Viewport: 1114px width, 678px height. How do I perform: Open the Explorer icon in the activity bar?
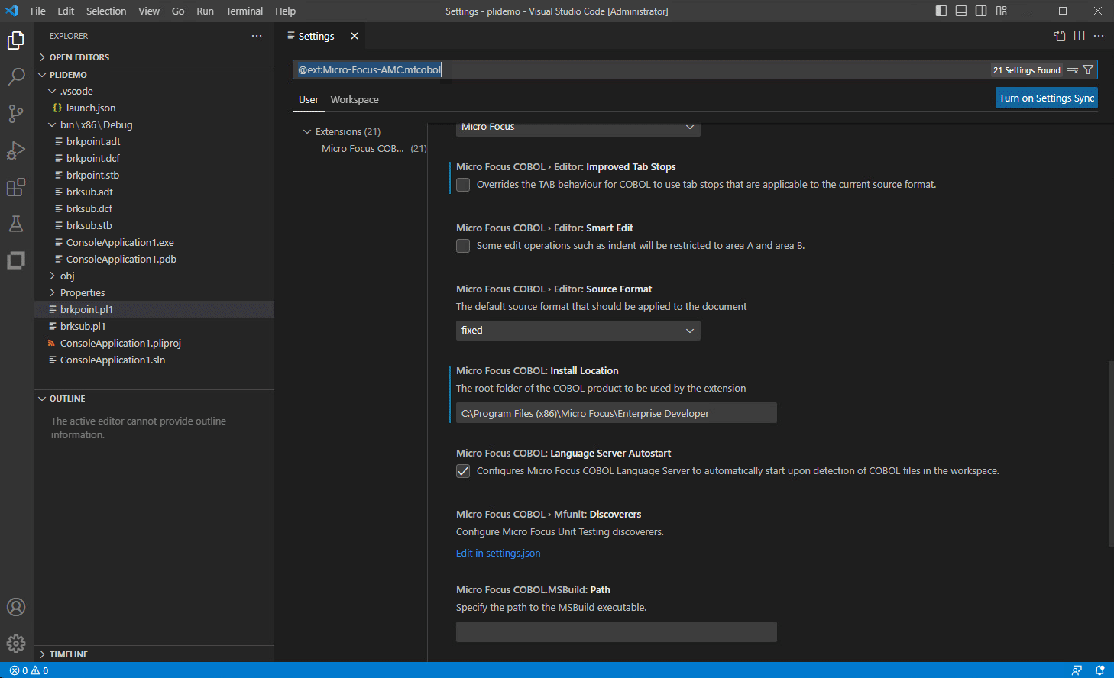click(x=16, y=40)
